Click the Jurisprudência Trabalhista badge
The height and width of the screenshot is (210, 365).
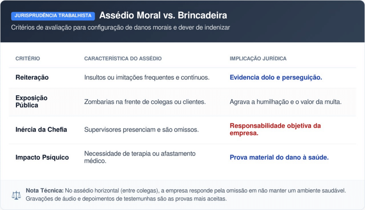click(53, 16)
